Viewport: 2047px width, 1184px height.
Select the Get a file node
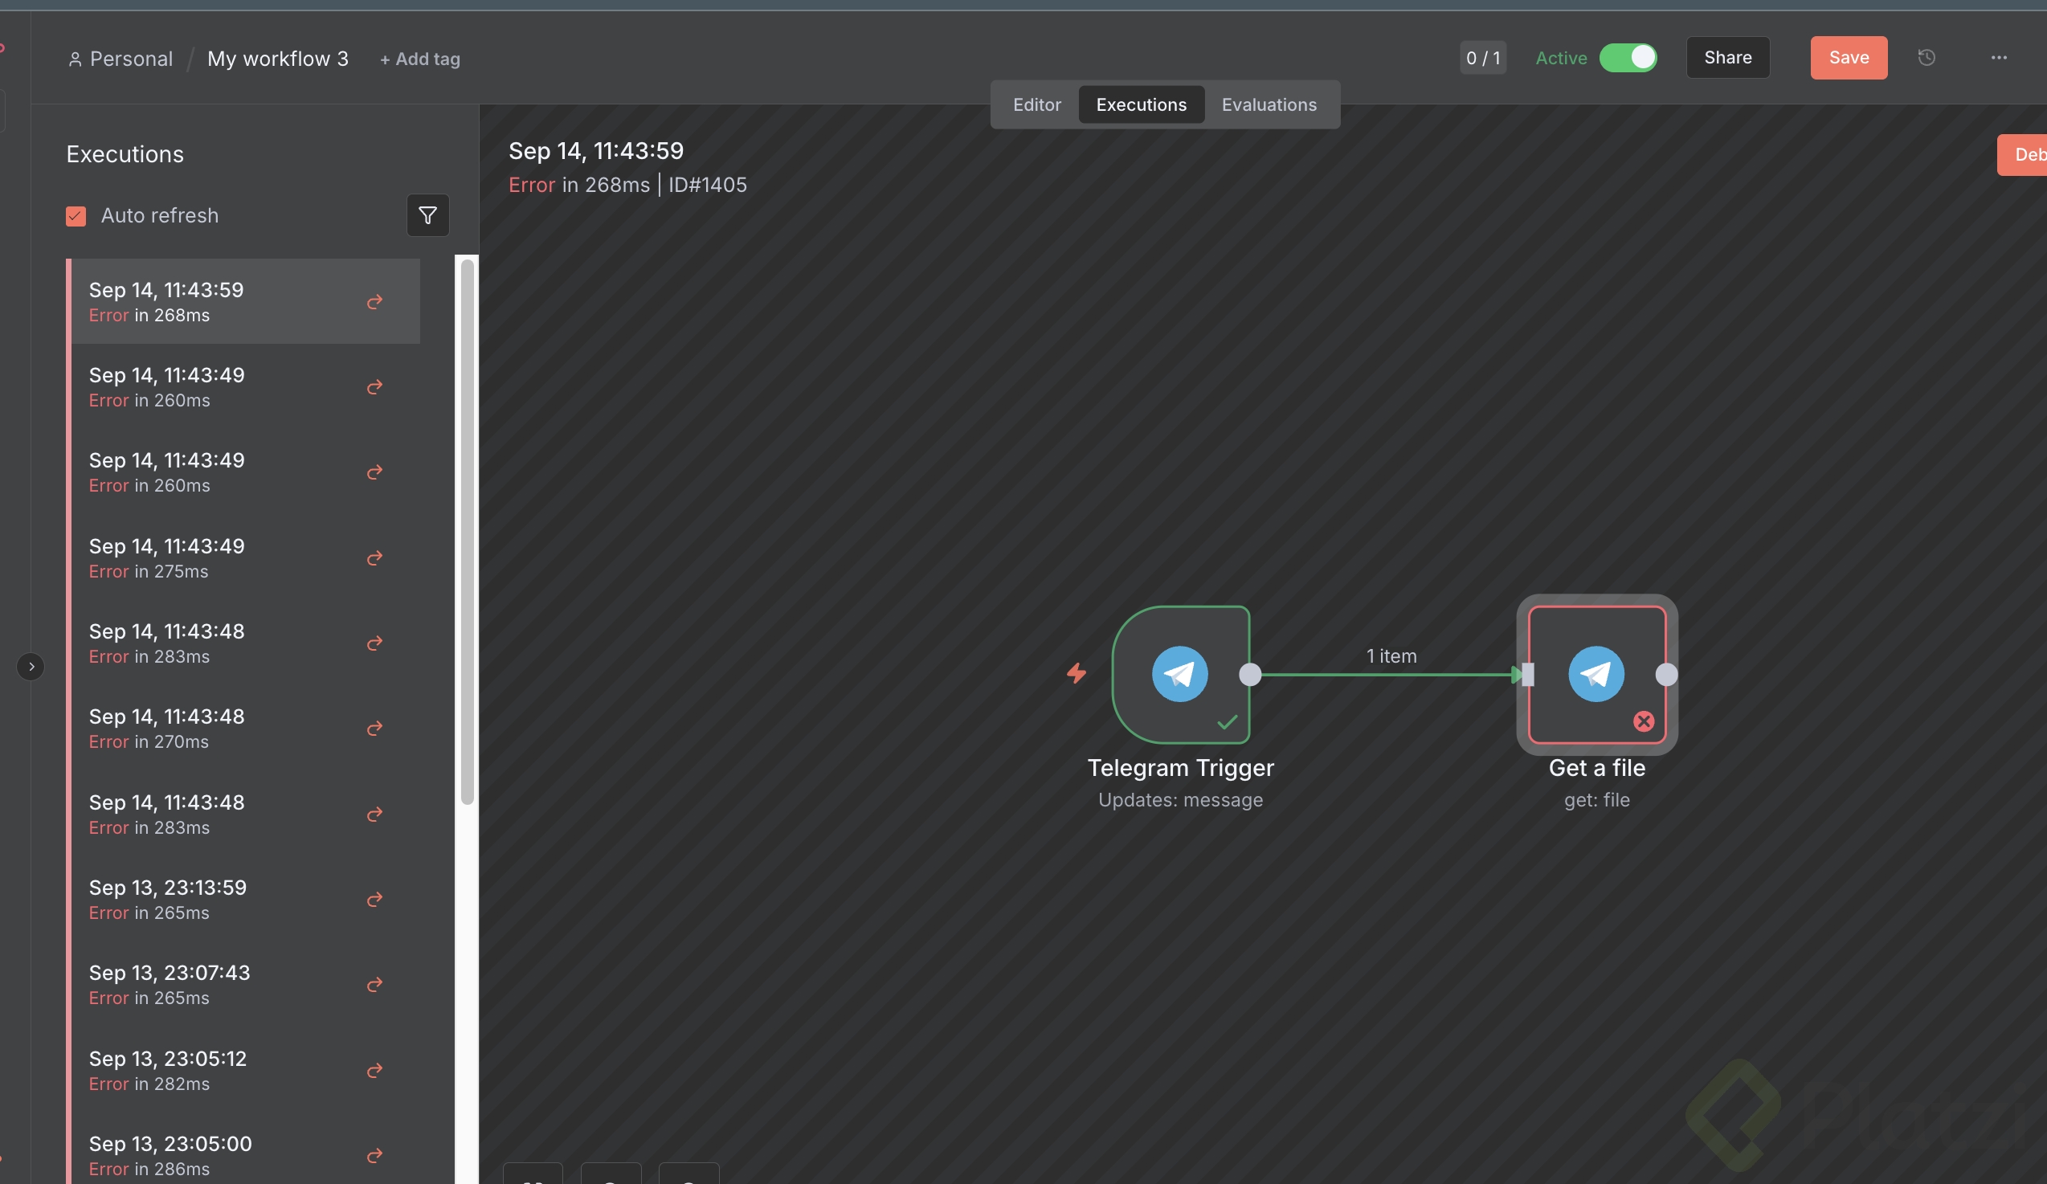(x=1596, y=674)
